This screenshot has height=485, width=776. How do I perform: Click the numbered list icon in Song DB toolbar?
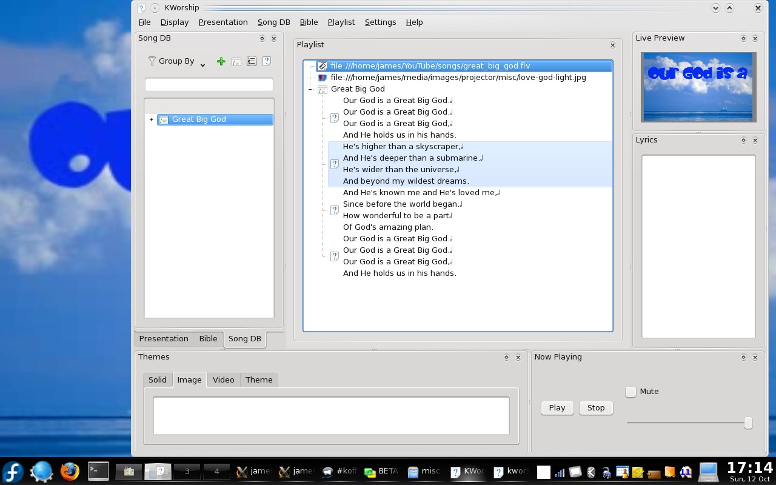[x=251, y=61]
